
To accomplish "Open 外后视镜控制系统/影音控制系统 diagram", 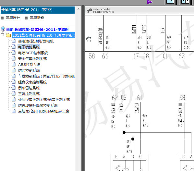I will click(x=44, y=100).
